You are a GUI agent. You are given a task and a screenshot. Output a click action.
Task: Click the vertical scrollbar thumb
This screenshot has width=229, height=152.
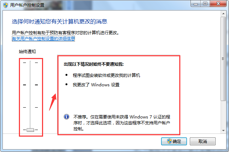pyautogui.click(x=223, y=59)
